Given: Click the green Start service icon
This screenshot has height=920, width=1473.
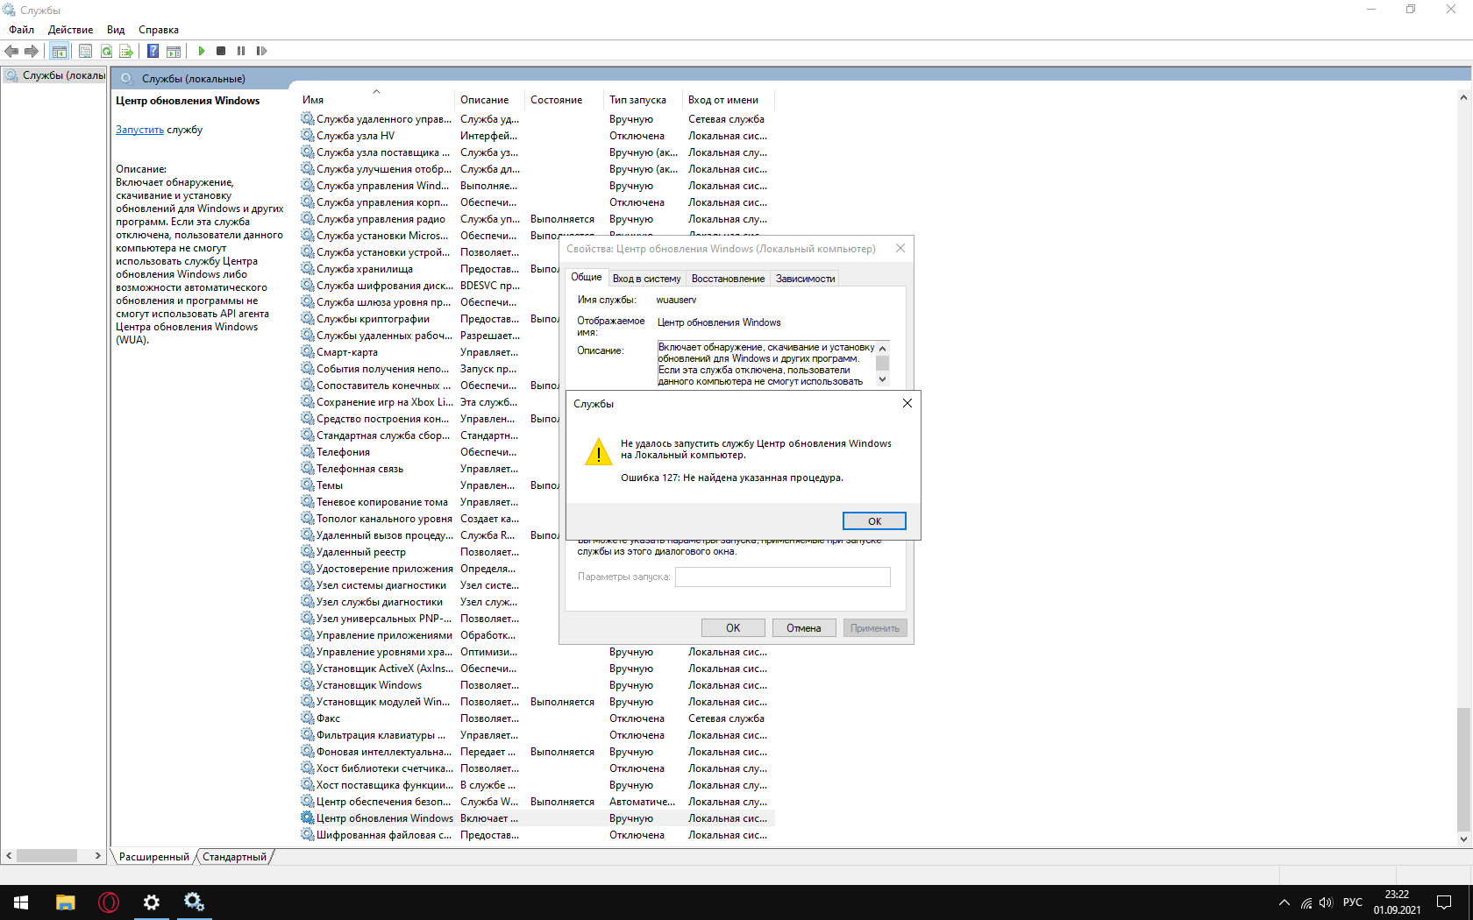Looking at the screenshot, I should [202, 51].
